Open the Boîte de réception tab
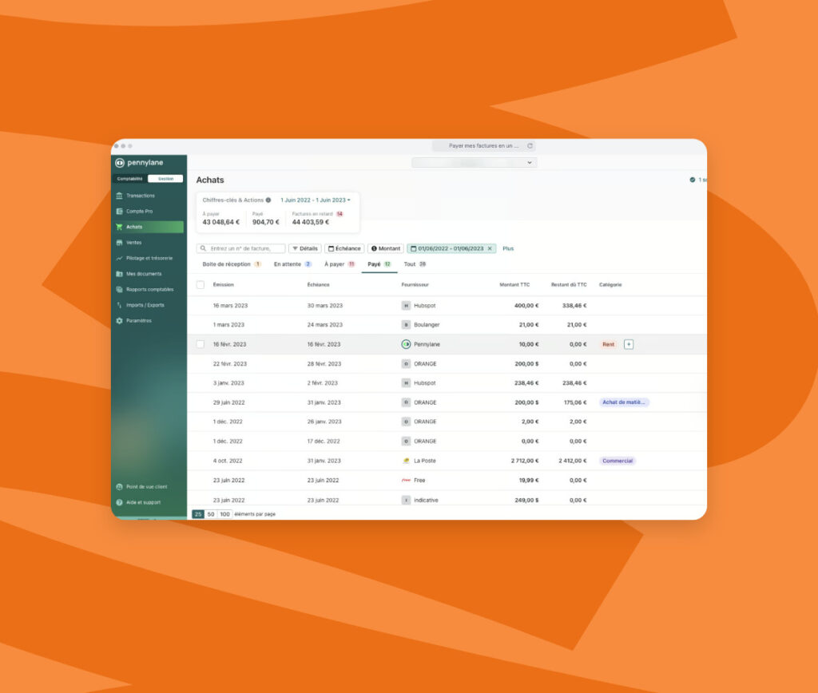This screenshot has height=693, width=818. click(x=232, y=263)
